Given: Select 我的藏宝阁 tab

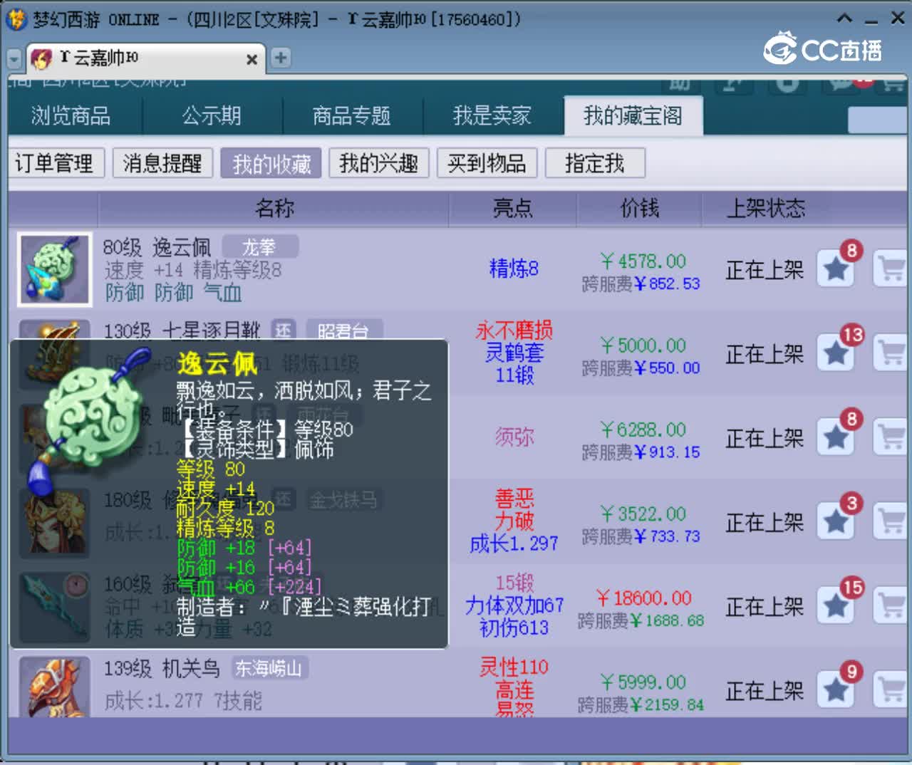Looking at the screenshot, I should pyautogui.click(x=633, y=115).
